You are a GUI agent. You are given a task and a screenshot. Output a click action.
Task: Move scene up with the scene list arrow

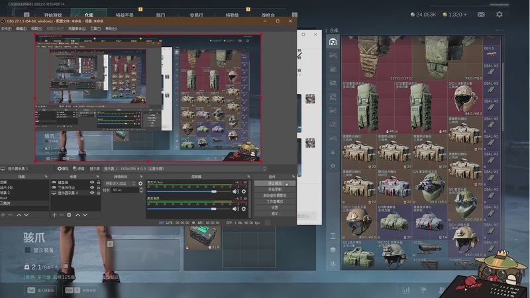coord(19,215)
